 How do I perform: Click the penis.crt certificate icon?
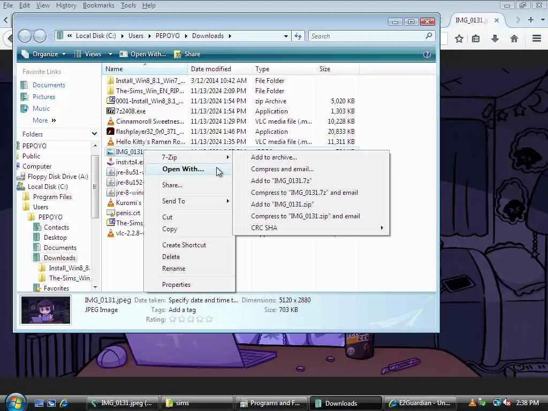pos(110,213)
